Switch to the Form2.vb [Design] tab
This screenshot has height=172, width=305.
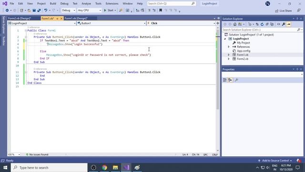click(20, 18)
